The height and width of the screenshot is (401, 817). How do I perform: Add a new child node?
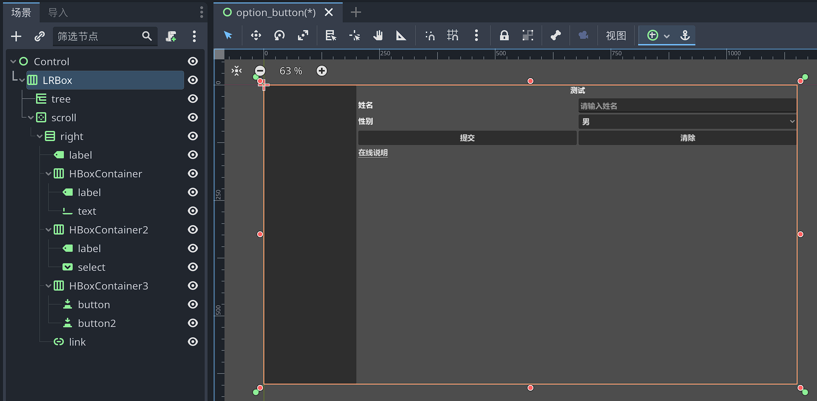16,36
